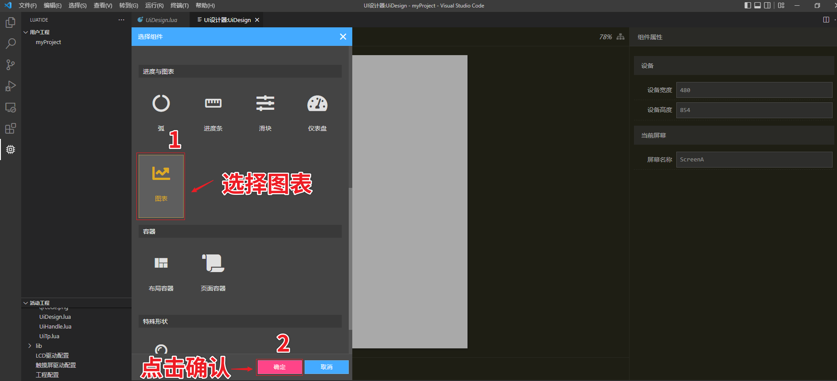Click the 确定 confirm button
837x381 pixels.
tap(279, 367)
